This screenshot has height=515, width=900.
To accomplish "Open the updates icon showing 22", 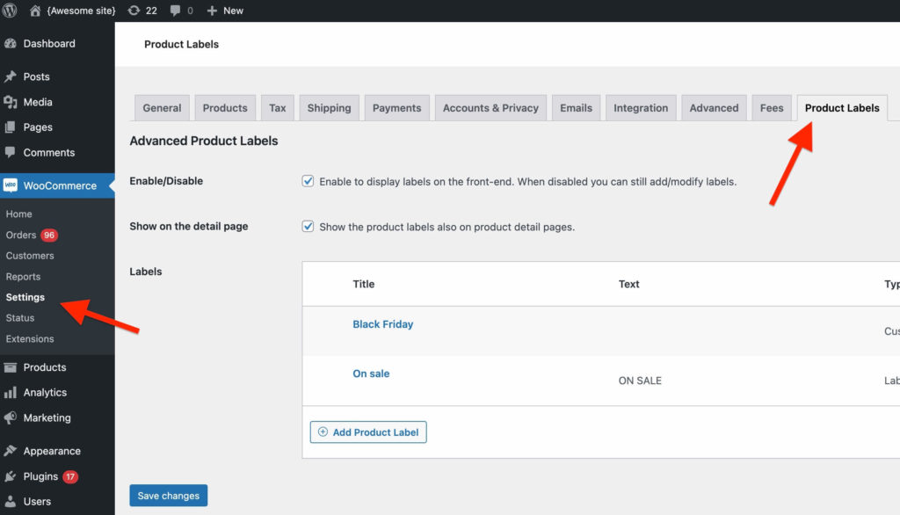I will (134, 11).
